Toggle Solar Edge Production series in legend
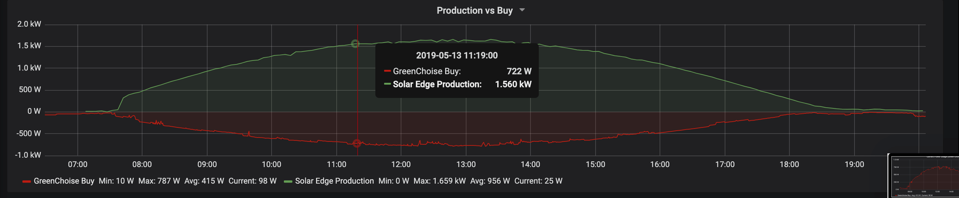This screenshot has width=959, height=198. [x=334, y=181]
